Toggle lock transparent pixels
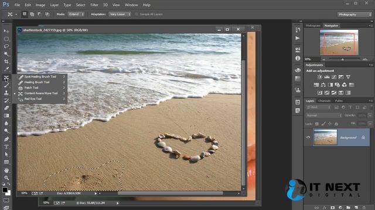Image resolution: width=375 pixels, height=210 pixels. pyautogui.click(x=316, y=124)
